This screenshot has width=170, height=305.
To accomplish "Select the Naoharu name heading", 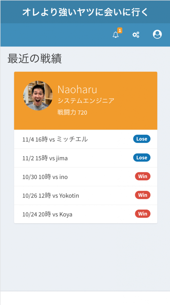I will [x=77, y=90].
